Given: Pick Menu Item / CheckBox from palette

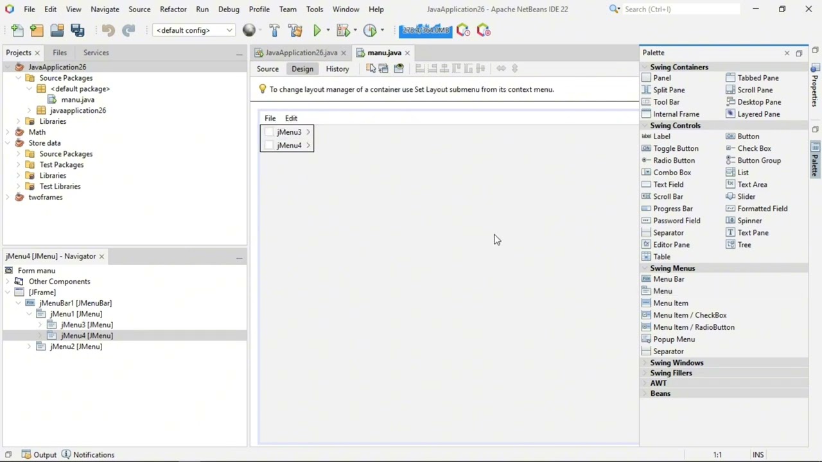Looking at the screenshot, I should 690,315.
